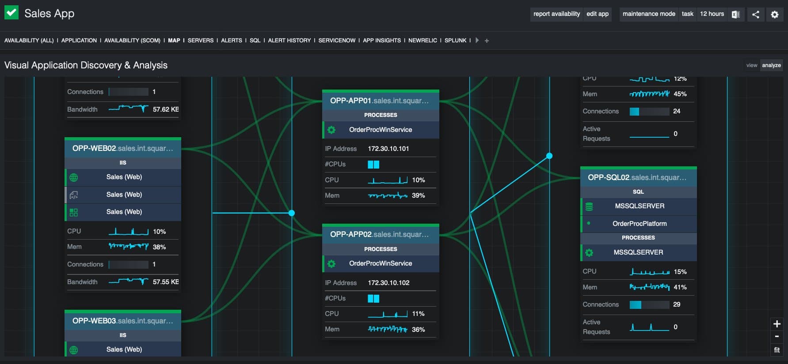The width and height of the screenshot is (788, 364).
Task: Open the AVAILABILITY (ALL) tab
Action: [29, 41]
